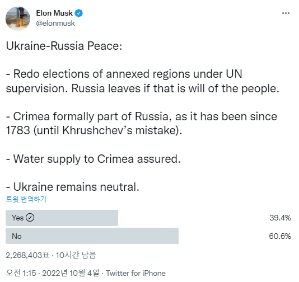Open the @elonmusk handle link
Image resolution: width=299 pixels, height=282 pixels.
tap(55, 23)
